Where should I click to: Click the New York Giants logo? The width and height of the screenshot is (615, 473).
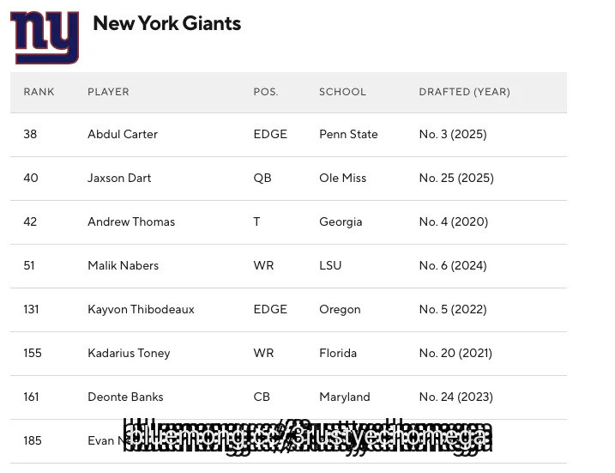pyautogui.click(x=45, y=38)
